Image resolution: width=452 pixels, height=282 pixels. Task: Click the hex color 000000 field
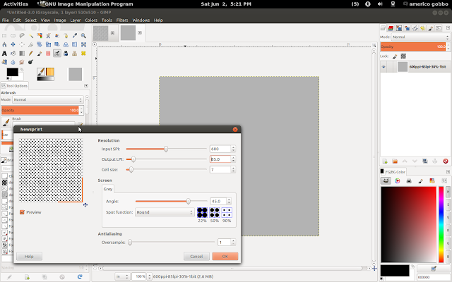(x=434, y=277)
